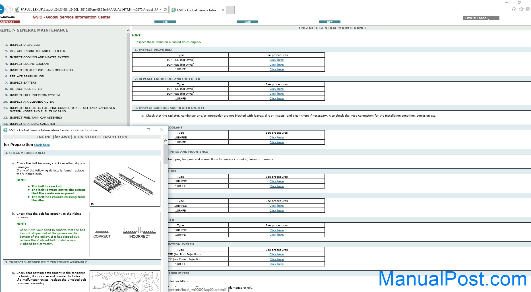The height and width of the screenshot is (292, 531).
Task: Click Port Injection Click here link
Action: (276, 254)
